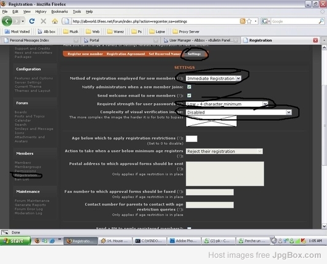The height and width of the screenshot is (264, 327).
Task: Open the Registration Agreement tab
Action: tap(126, 54)
